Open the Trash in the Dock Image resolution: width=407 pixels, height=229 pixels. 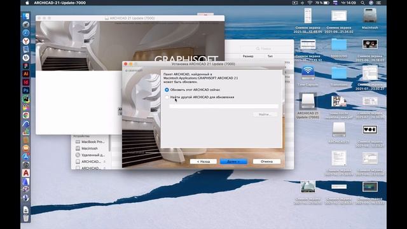25,218
